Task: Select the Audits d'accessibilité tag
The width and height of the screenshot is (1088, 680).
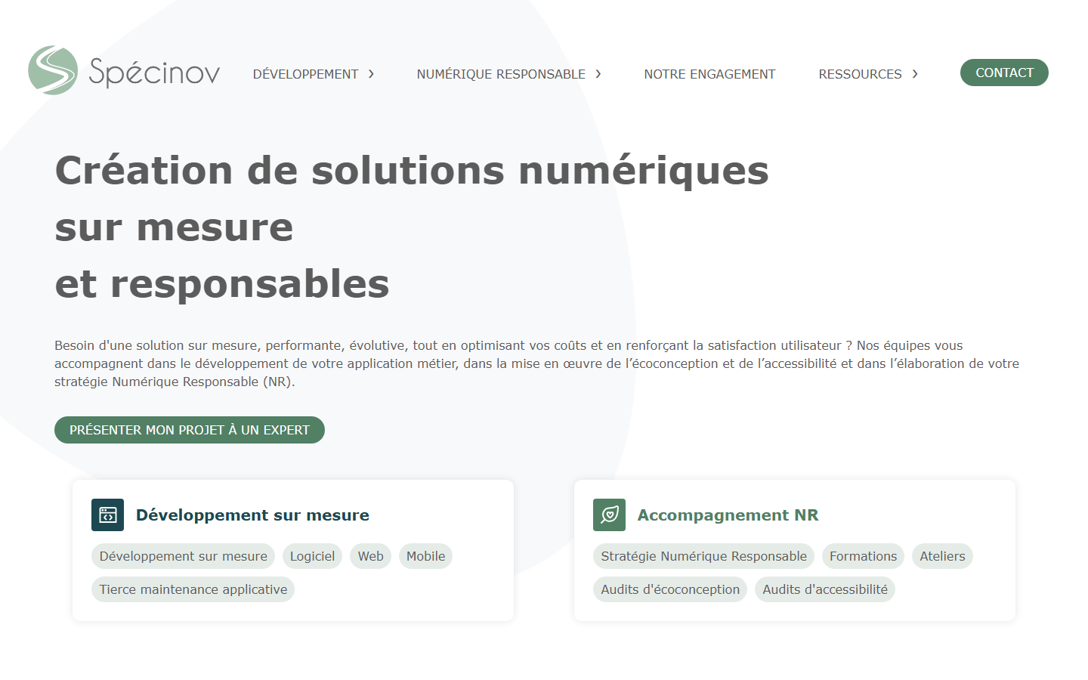Action: (825, 589)
